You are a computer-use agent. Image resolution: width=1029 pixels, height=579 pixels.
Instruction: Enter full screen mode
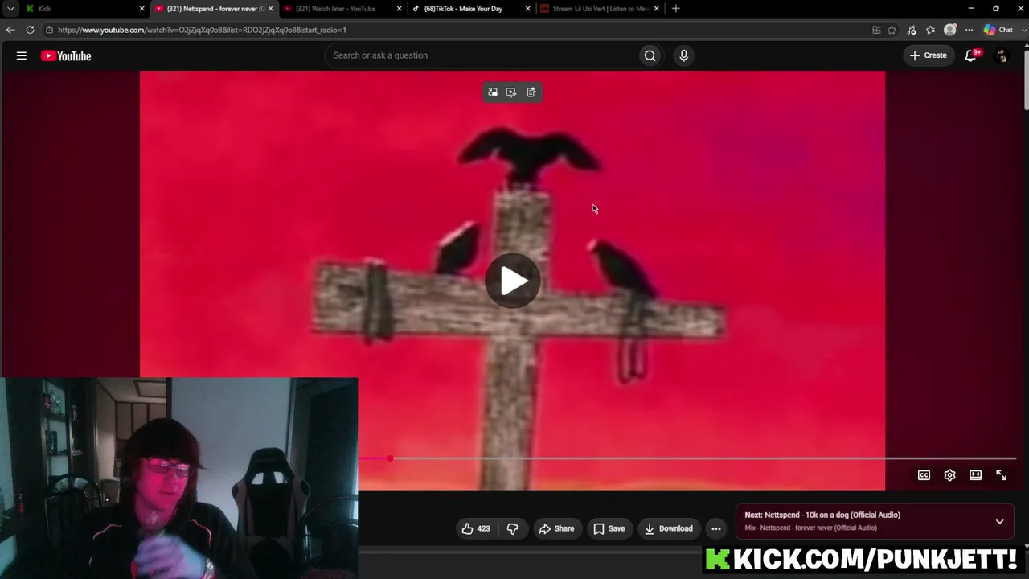(1001, 475)
